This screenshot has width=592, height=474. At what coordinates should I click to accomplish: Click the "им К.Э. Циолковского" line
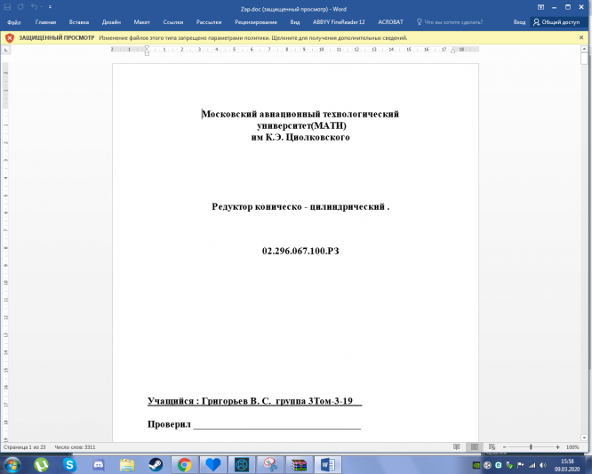[x=300, y=137]
